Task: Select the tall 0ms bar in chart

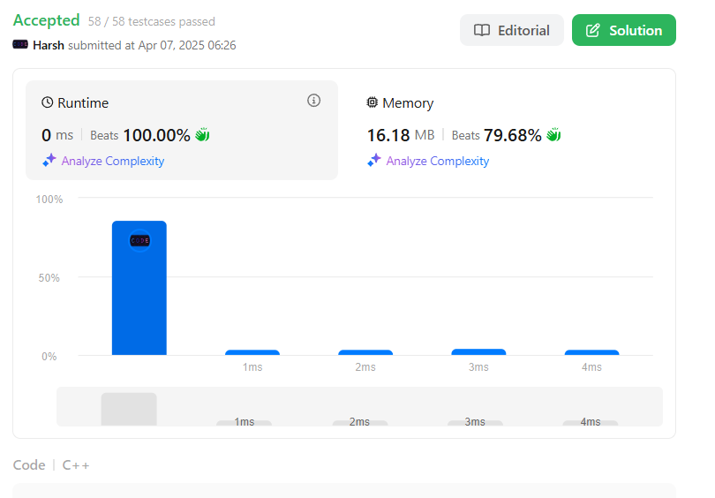Action: (x=139, y=288)
